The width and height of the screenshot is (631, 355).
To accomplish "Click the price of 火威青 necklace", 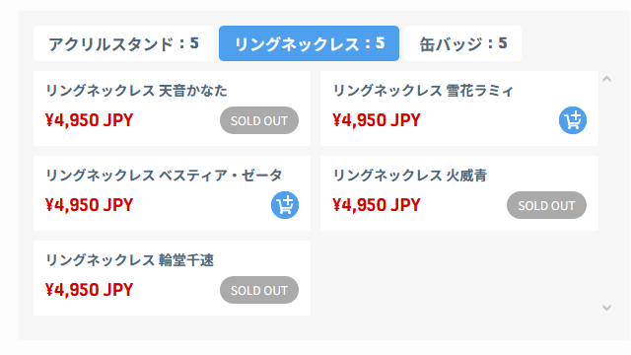I will pos(377,205).
